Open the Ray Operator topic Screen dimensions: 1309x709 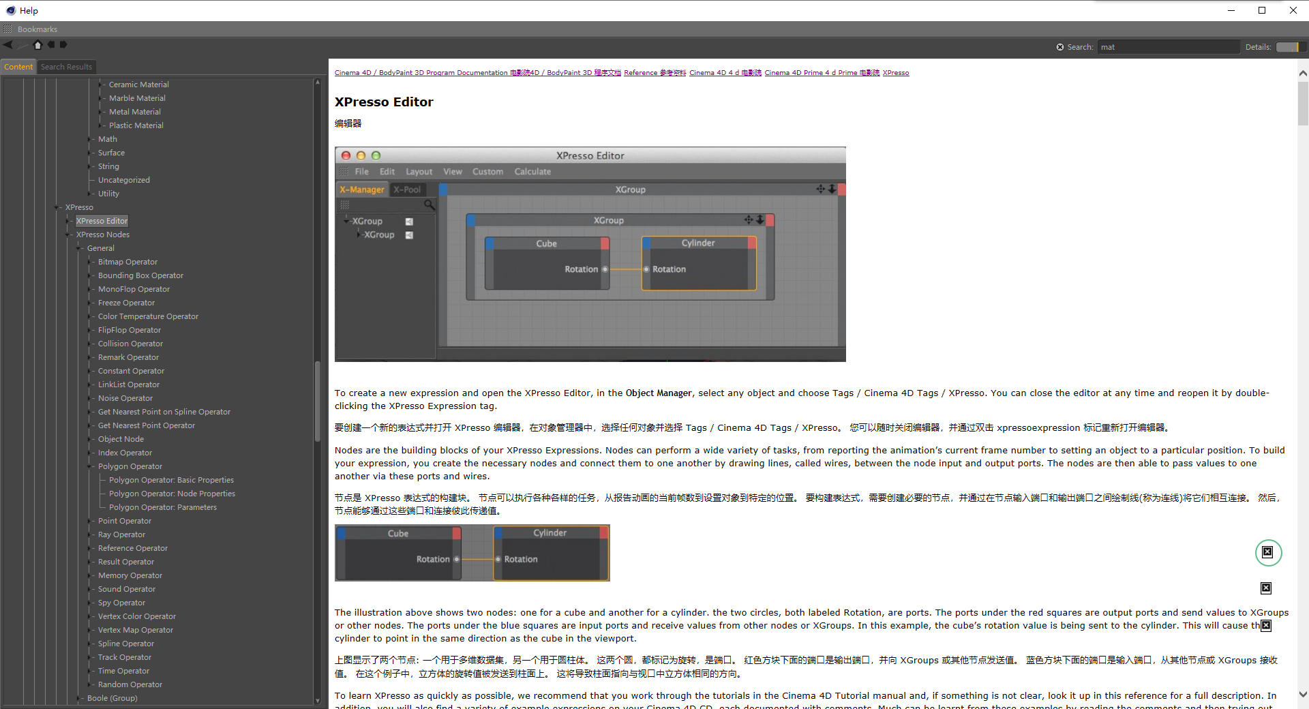tap(121, 534)
